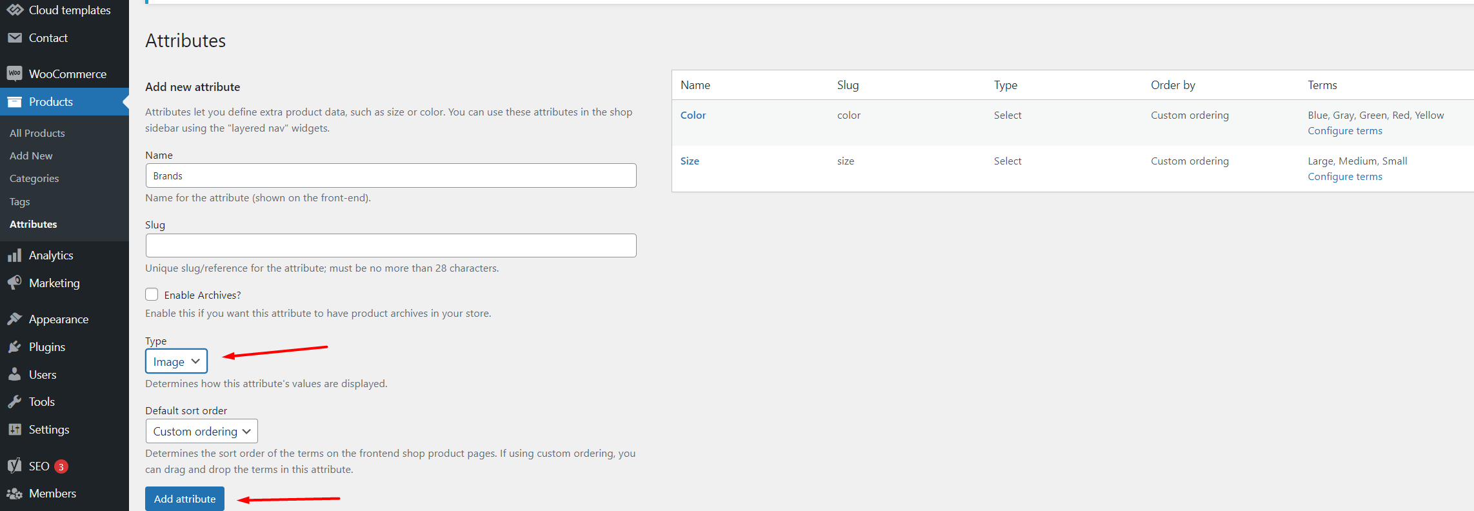Open the Categories submenu item
The width and height of the screenshot is (1474, 511).
[x=34, y=178]
